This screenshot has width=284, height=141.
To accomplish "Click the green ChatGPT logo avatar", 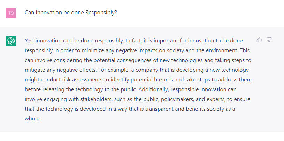I will click(x=11, y=41).
